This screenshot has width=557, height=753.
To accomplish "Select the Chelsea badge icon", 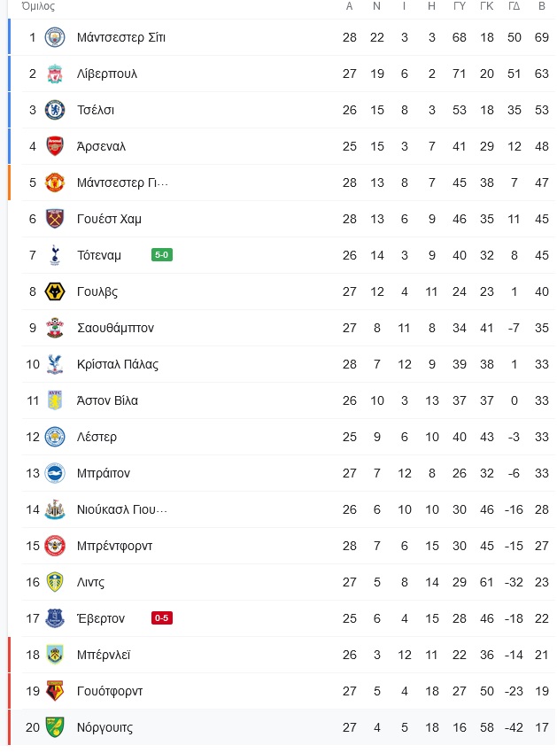I will [x=55, y=110].
